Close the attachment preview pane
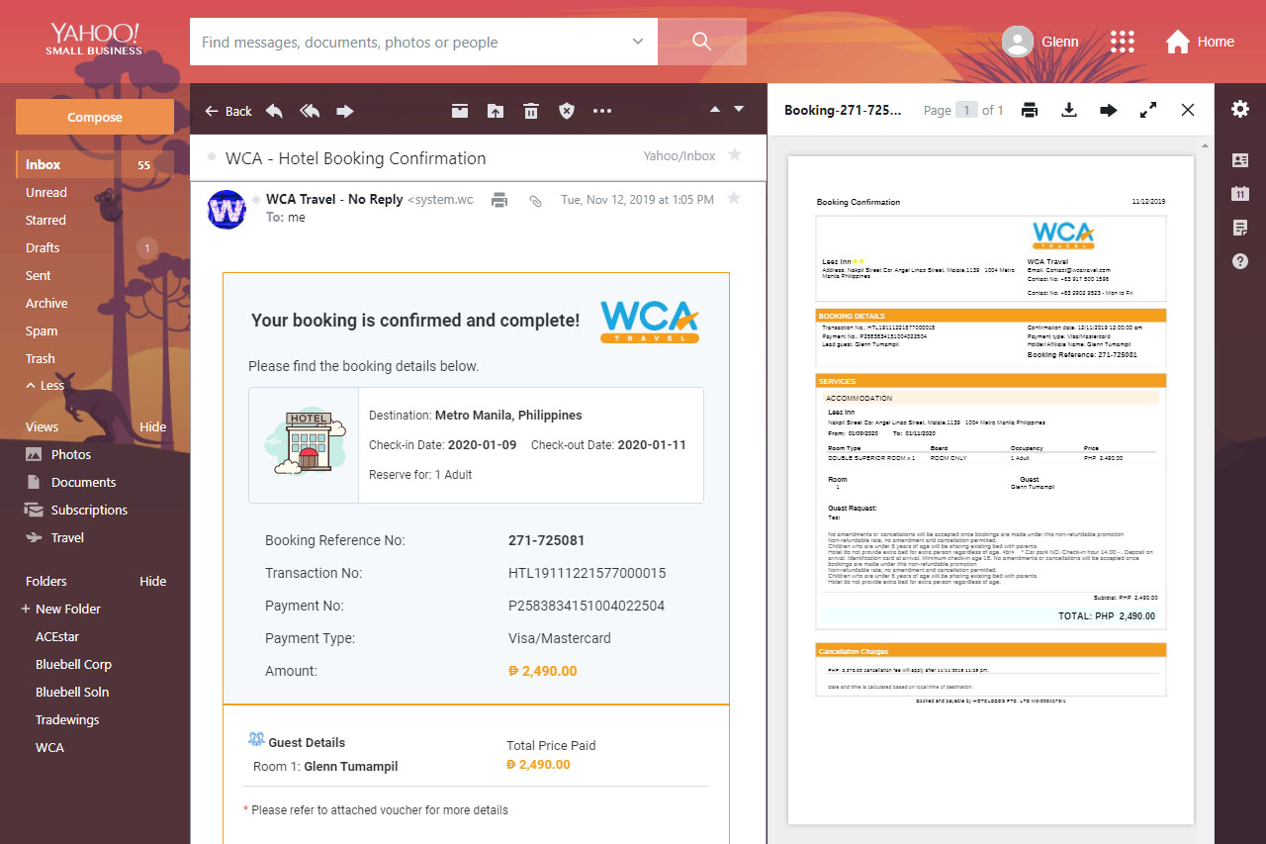 tap(1188, 110)
